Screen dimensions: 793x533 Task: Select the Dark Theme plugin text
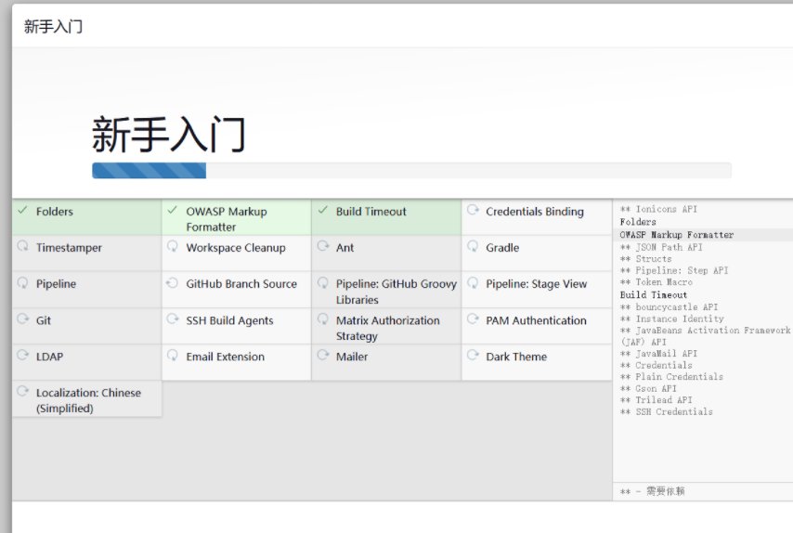point(516,357)
